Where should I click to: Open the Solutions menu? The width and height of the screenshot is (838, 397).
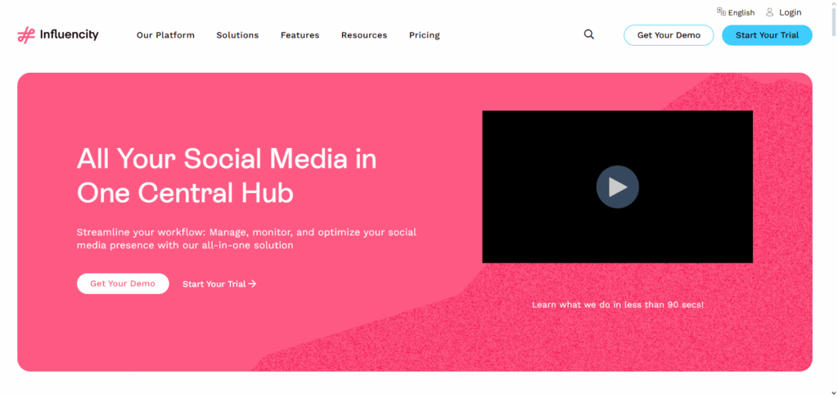(237, 35)
